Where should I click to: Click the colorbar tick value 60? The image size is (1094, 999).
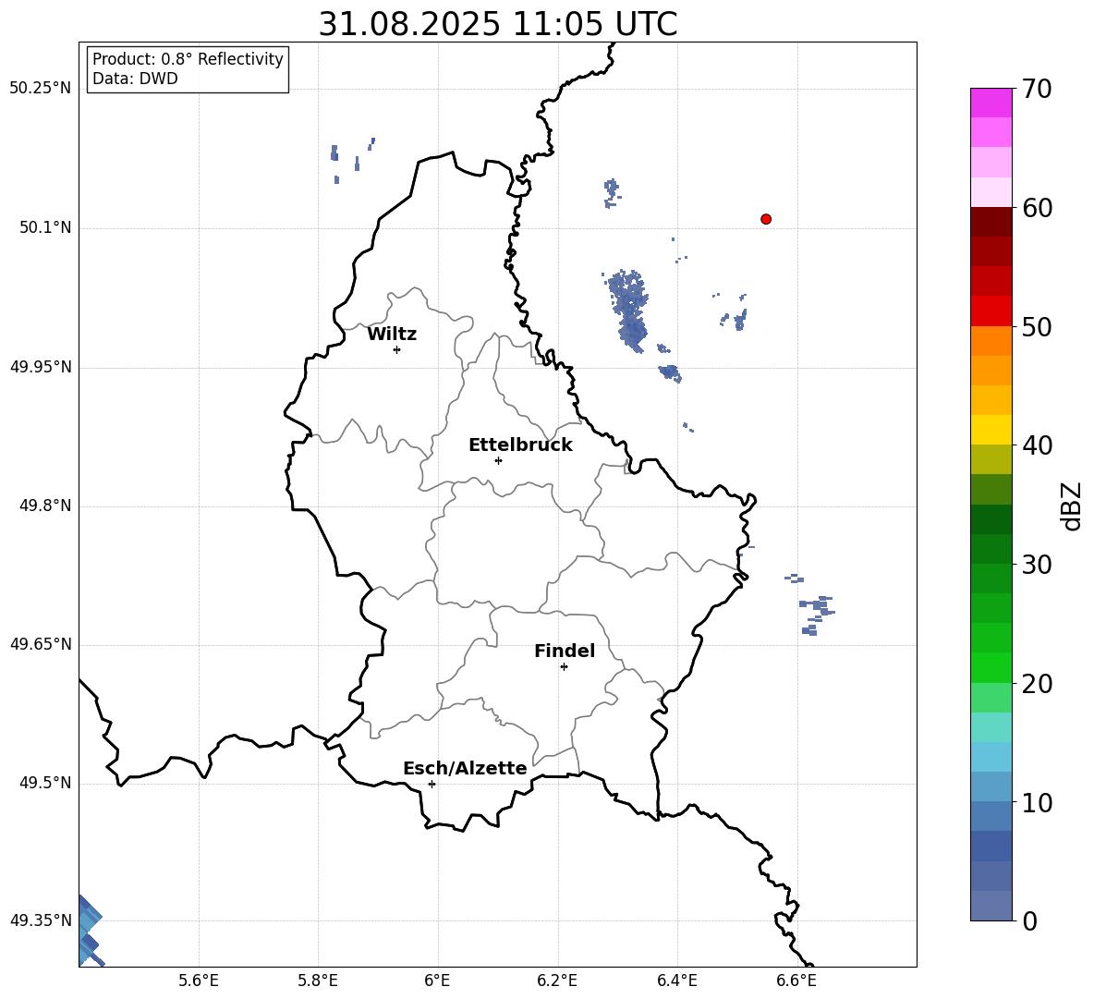click(x=1037, y=208)
